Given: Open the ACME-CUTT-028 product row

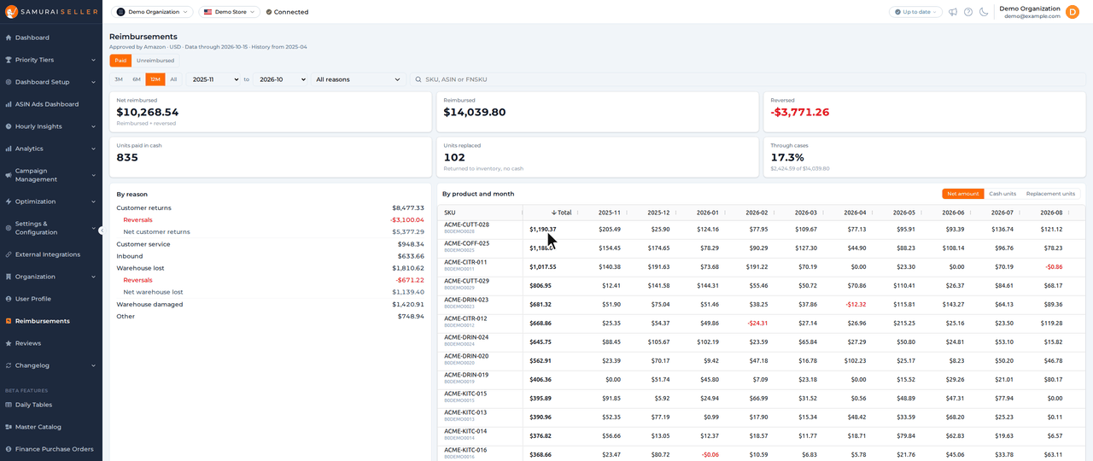Looking at the screenshot, I should [762, 229].
